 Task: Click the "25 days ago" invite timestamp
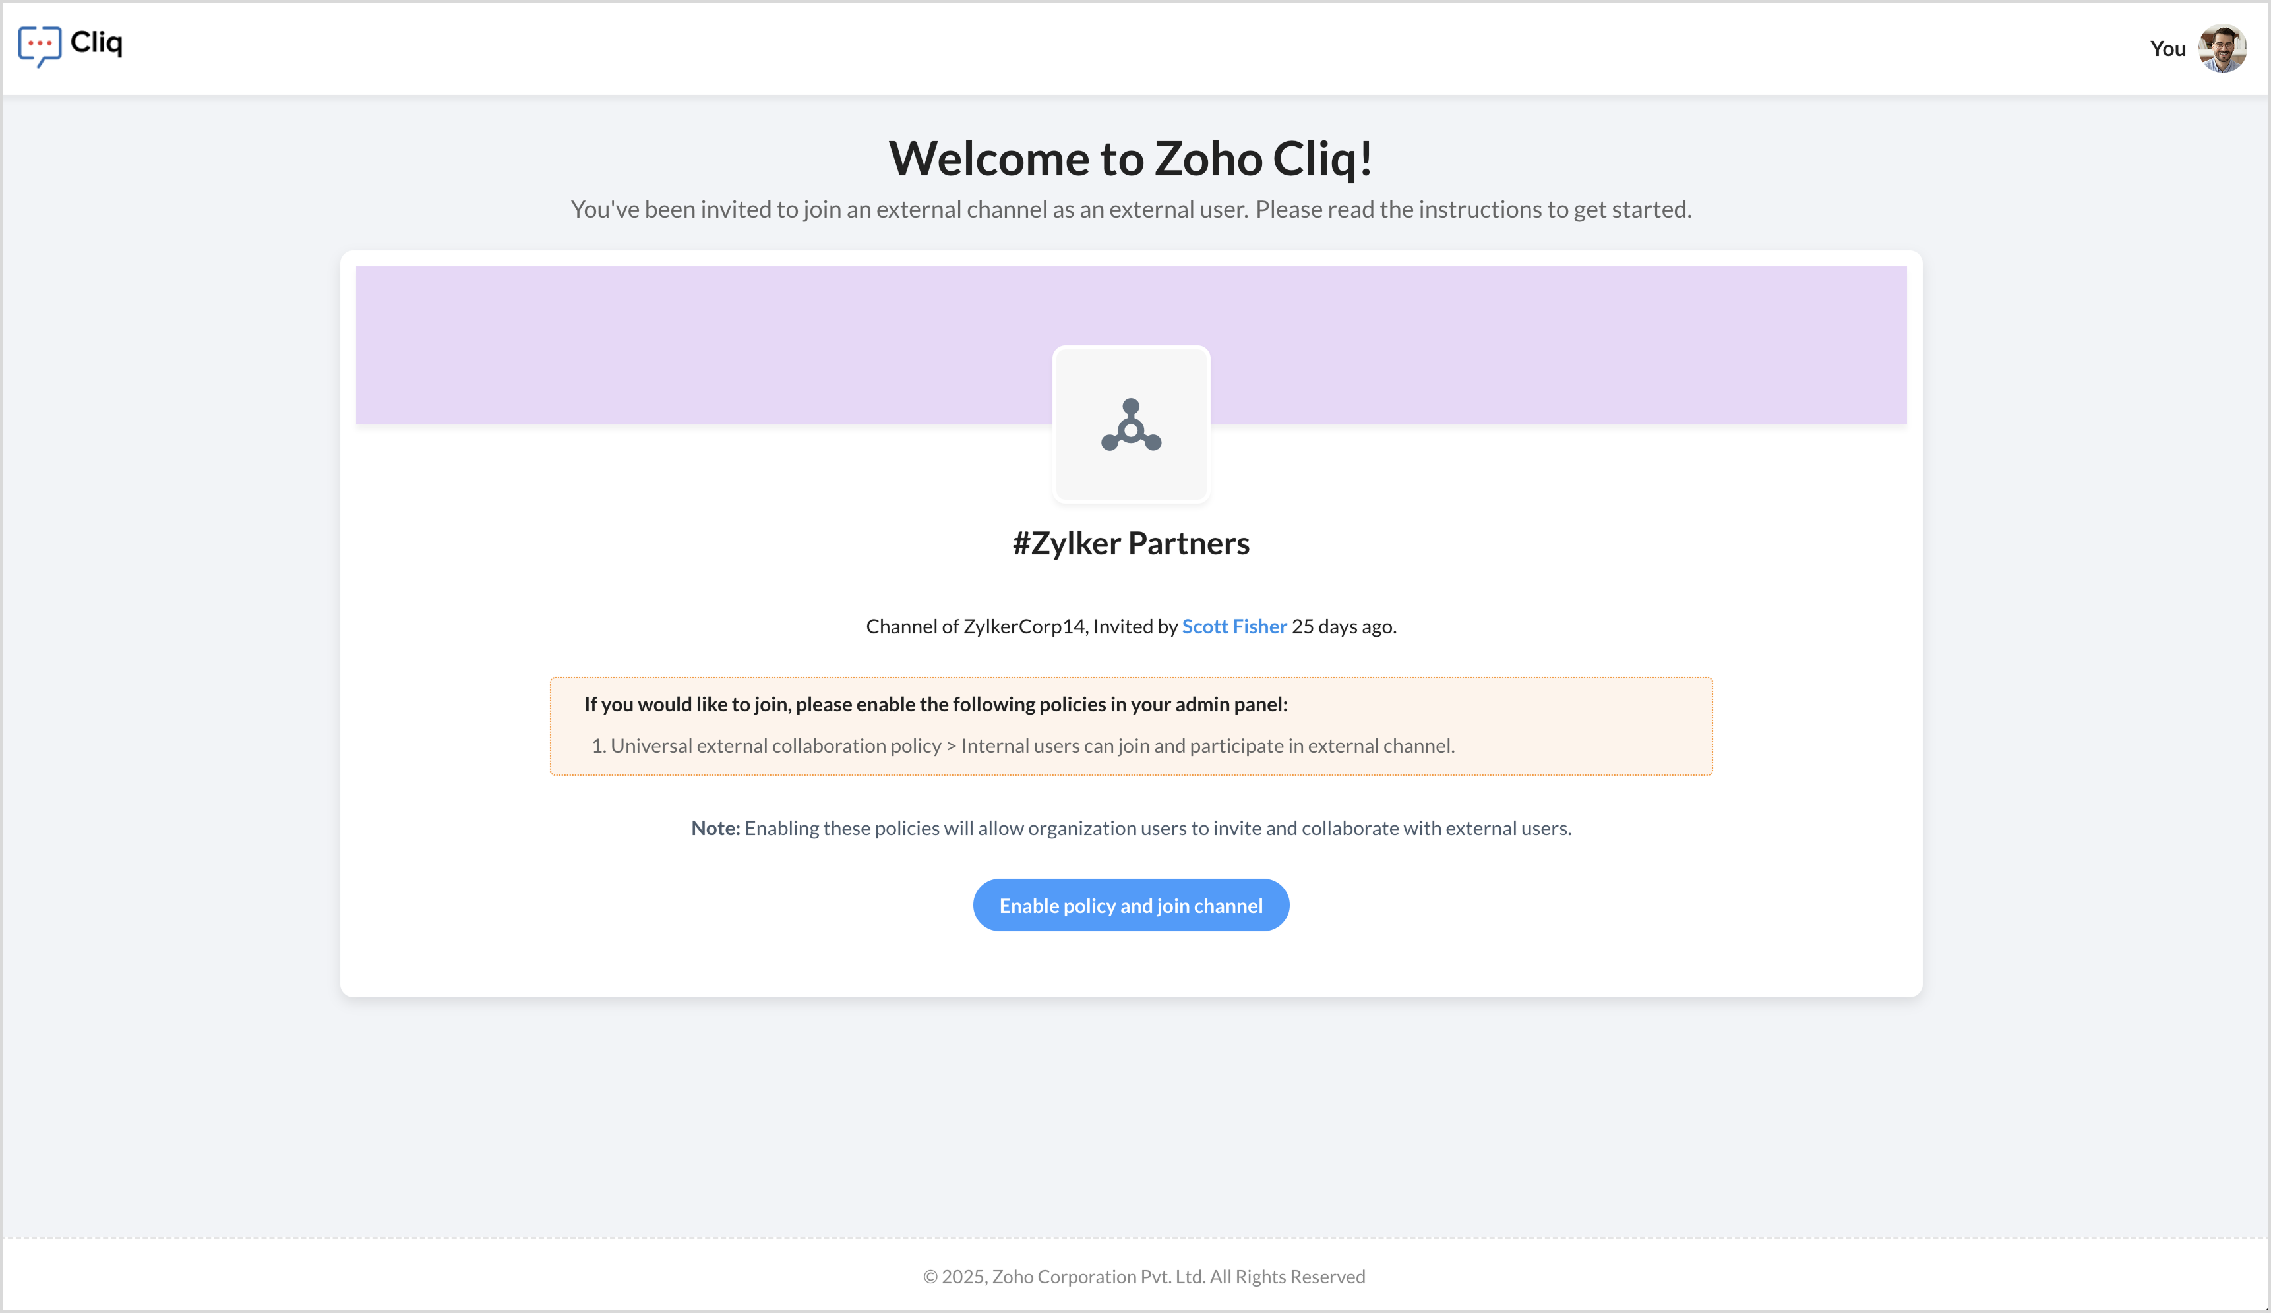(x=1344, y=626)
